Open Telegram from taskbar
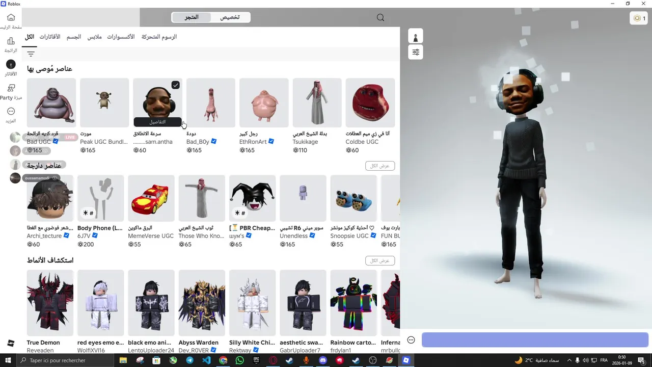The height and width of the screenshot is (367, 652). click(x=189, y=360)
